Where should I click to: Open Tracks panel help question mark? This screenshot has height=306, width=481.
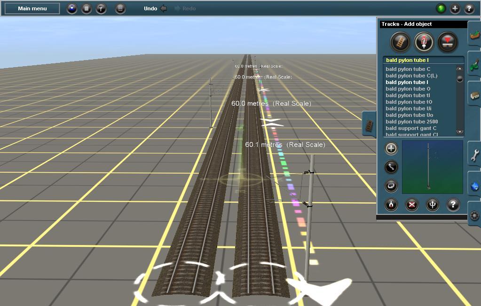coord(453,205)
